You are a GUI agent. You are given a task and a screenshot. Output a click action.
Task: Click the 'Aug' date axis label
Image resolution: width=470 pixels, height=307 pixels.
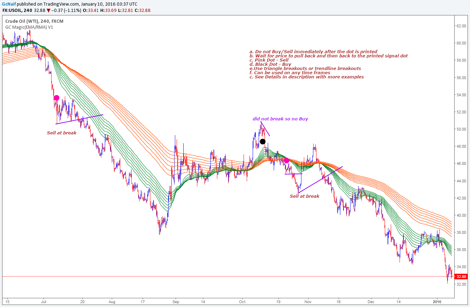click(x=112, y=301)
